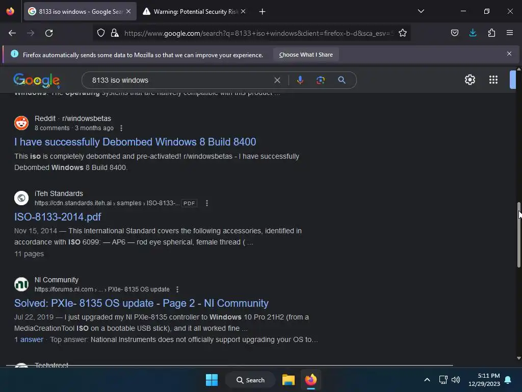Open I have successfully Debombed Windows 8 link
The image size is (522, 392).
tap(135, 142)
